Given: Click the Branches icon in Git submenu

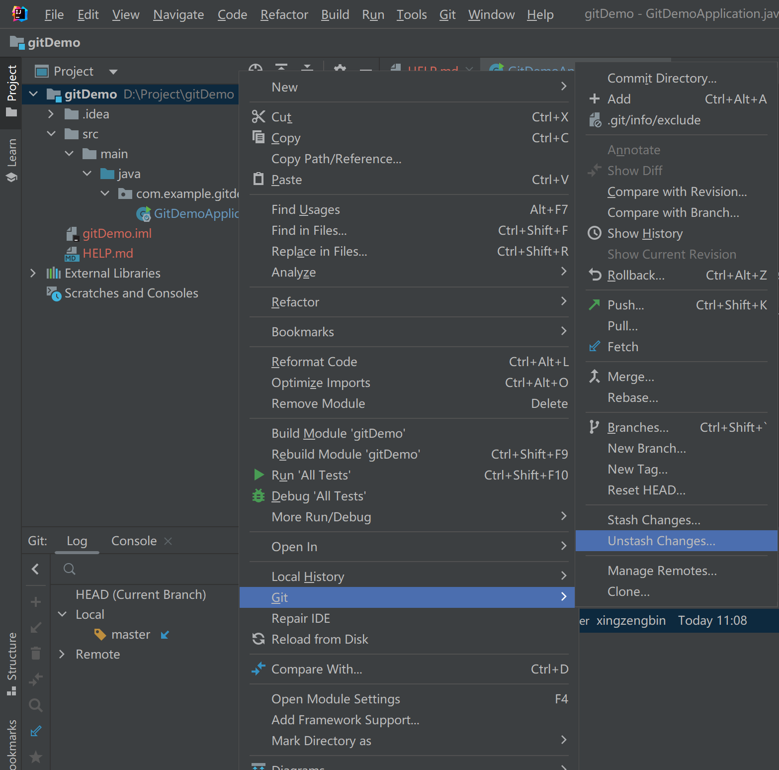Looking at the screenshot, I should coord(594,427).
